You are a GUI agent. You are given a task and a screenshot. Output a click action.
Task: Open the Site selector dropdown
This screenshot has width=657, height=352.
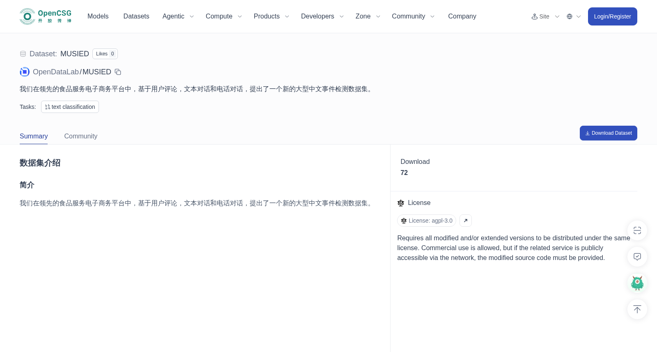point(545,16)
